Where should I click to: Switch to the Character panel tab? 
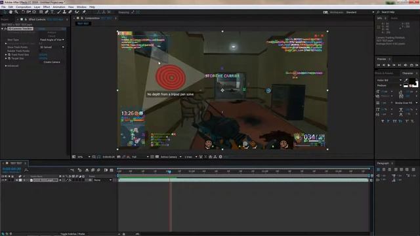click(408, 73)
